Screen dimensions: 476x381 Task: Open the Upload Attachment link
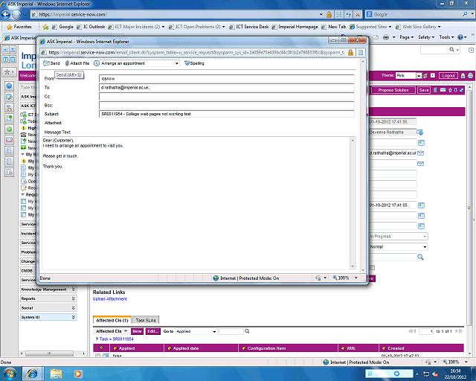click(x=109, y=299)
